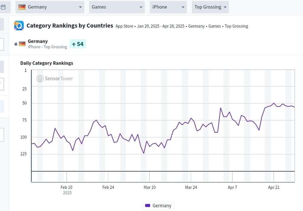
Task: Toggle Germany series in chart legend
Action: coord(158,206)
